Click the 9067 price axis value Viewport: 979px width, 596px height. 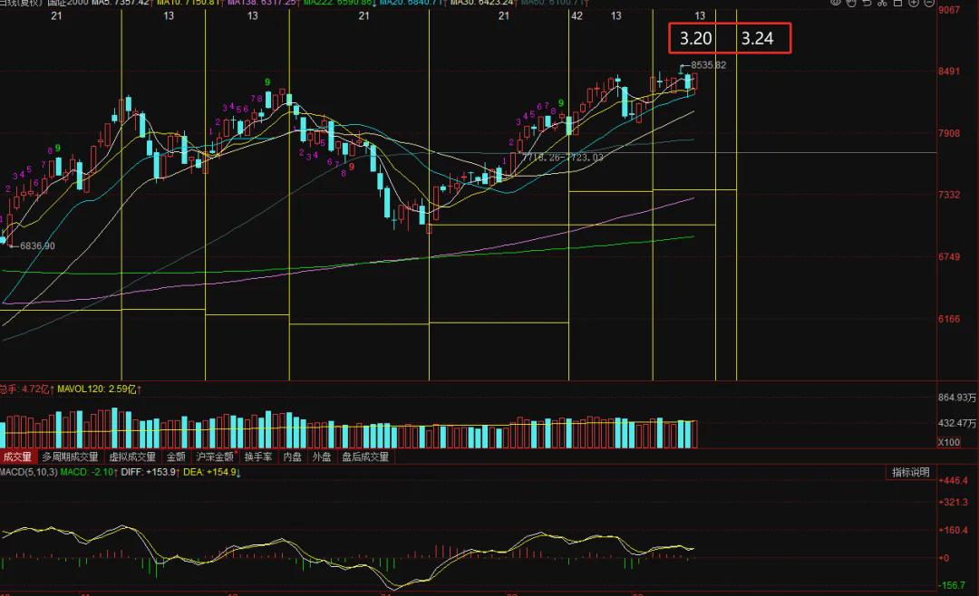(949, 10)
